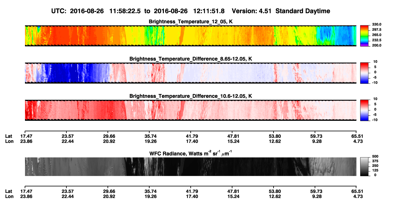
Task: Click the '330.0' colorbar tick label
Action: coord(376,24)
